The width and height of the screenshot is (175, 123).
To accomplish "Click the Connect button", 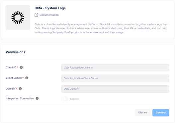I will coord(161,113).
